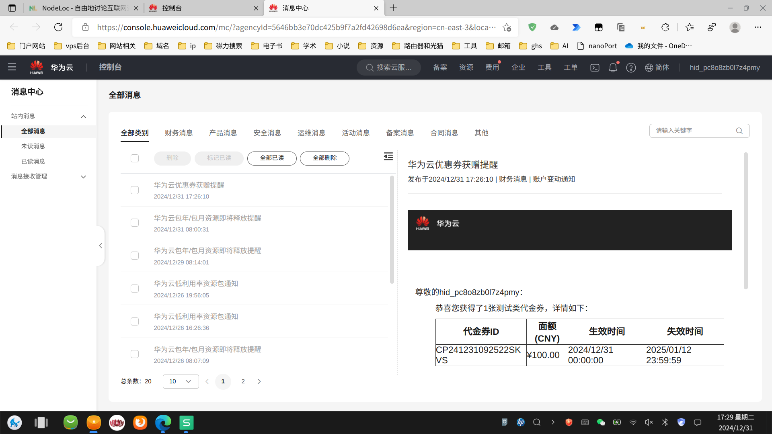Open the 合同消息 tab

pyautogui.click(x=444, y=133)
